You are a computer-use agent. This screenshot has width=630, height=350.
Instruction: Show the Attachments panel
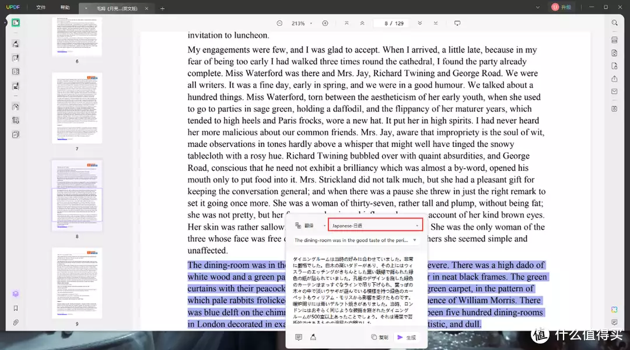tap(16, 322)
